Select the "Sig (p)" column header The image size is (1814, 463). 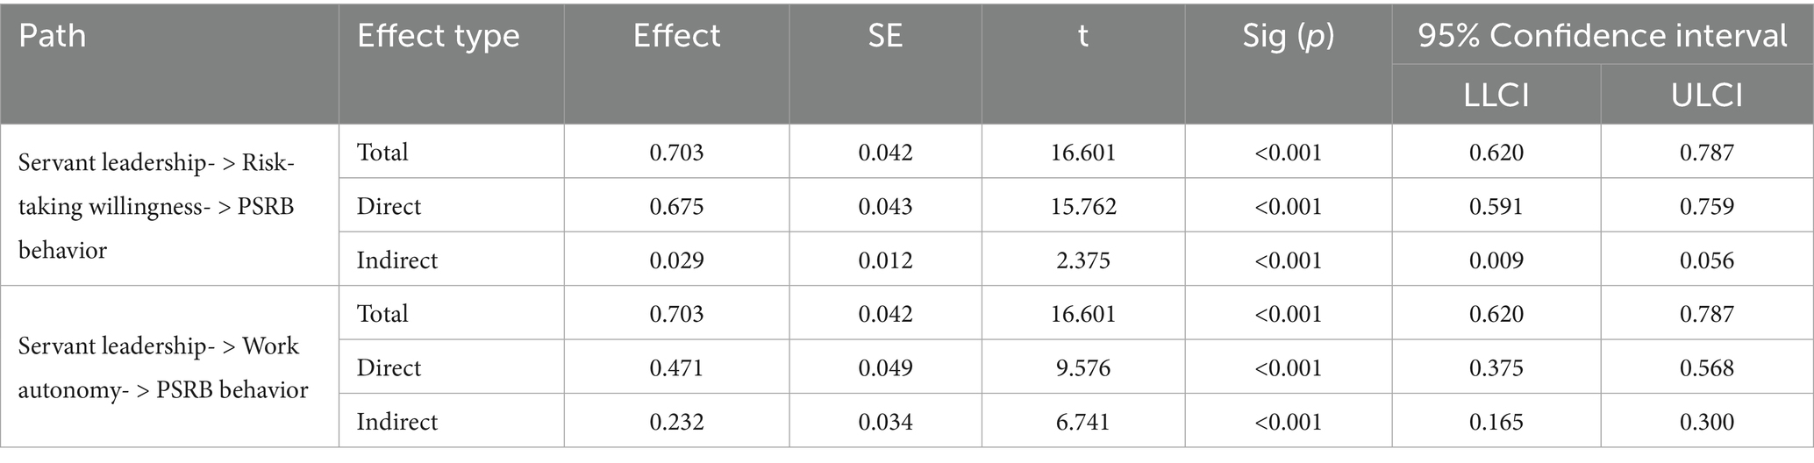1288,37
